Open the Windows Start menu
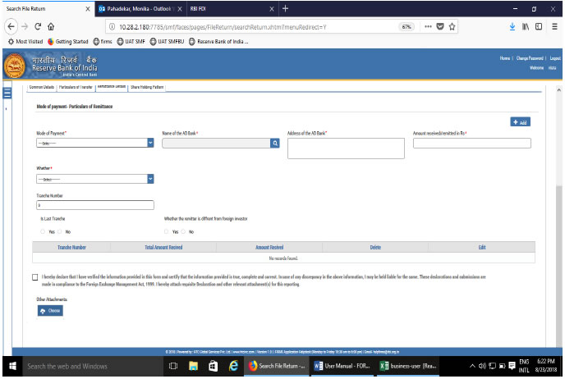Viewport: 565px width, 379px height. click(12, 367)
